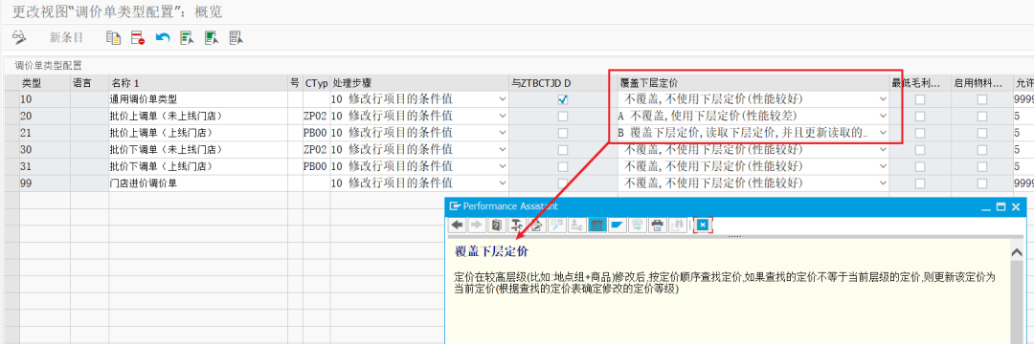The height and width of the screenshot is (344, 1034).
Task: Click the Delete row icon
Action: coord(137,37)
